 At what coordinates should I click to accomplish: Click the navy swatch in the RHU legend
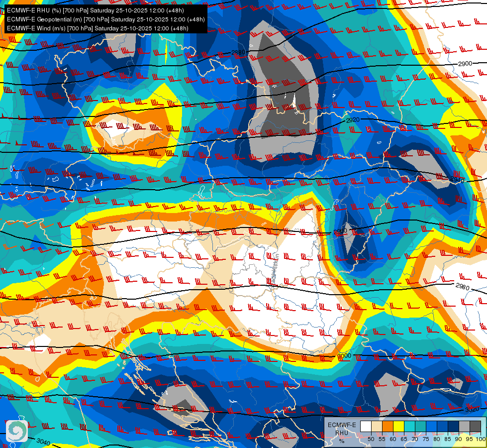click(454, 427)
